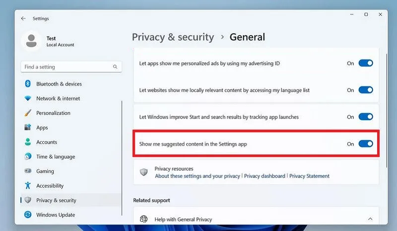The height and width of the screenshot is (231, 397).
Task: Toggle tracking app launches setting off
Action: [366, 117]
